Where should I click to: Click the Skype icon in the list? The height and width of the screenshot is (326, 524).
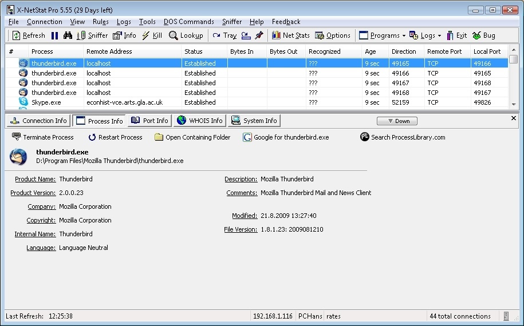(x=23, y=102)
